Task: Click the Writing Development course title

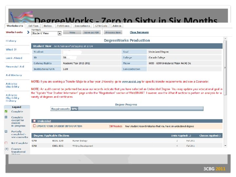Action: [x=83, y=146]
